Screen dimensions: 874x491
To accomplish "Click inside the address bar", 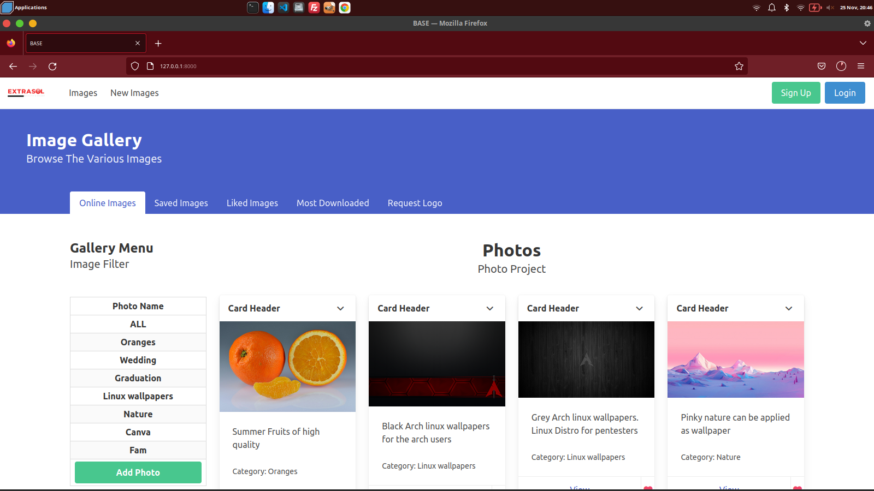I will pos(382,66).
